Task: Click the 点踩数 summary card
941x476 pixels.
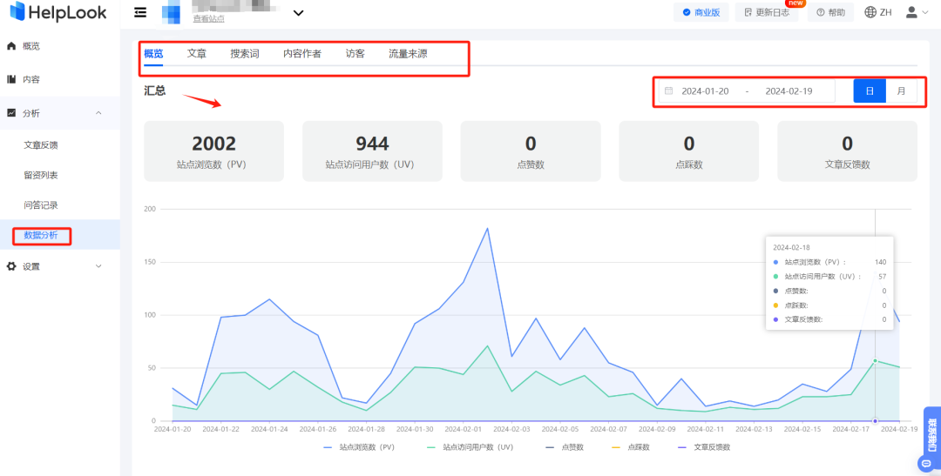Action: (x=689, y=151)
